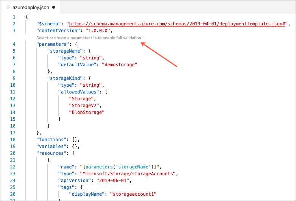Click the file icon on azuredeploy.json tab
The width and height of the screenshot is (296, 201).
8,7
